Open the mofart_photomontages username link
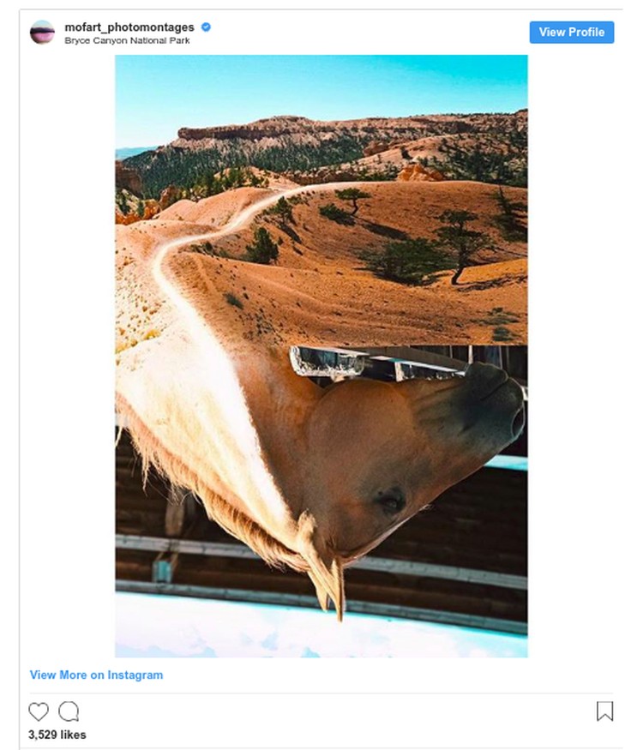 129,27
